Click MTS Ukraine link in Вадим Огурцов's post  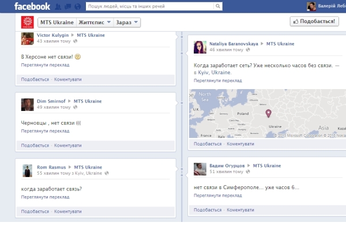pyautogui.click(x=267, y=166)
